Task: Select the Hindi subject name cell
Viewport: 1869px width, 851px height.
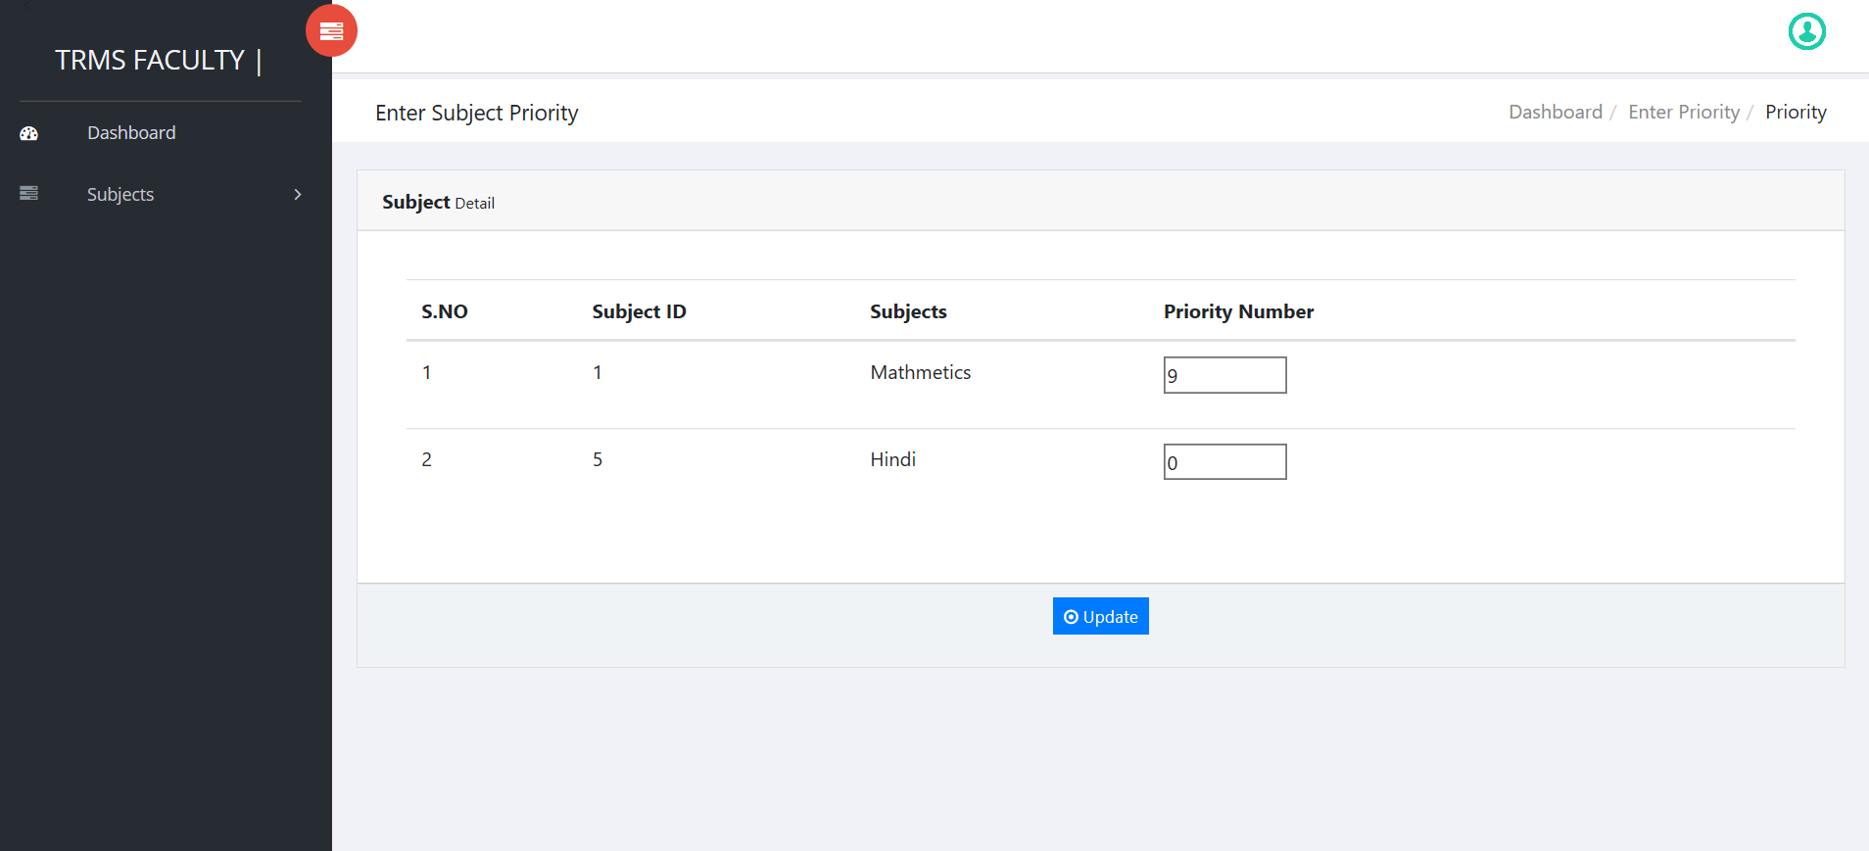Action: [x=892, y=459]
